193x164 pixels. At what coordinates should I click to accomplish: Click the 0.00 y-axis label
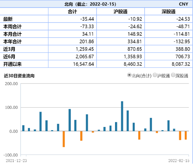point(14,131)
